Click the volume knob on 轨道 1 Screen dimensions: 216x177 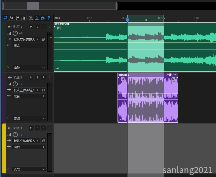(15, 33)
